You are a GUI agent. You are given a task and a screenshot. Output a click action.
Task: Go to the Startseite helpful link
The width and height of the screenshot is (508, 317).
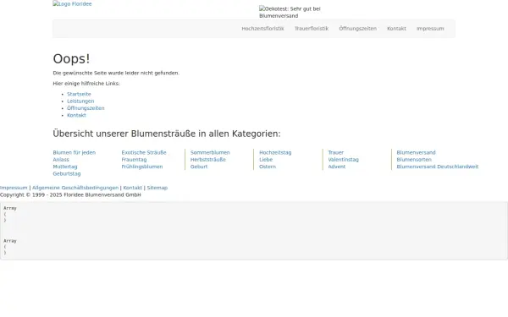tap(79, 94)
